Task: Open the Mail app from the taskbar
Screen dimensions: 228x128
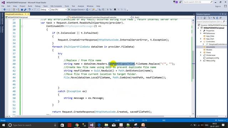Action: tap(114, 125)
